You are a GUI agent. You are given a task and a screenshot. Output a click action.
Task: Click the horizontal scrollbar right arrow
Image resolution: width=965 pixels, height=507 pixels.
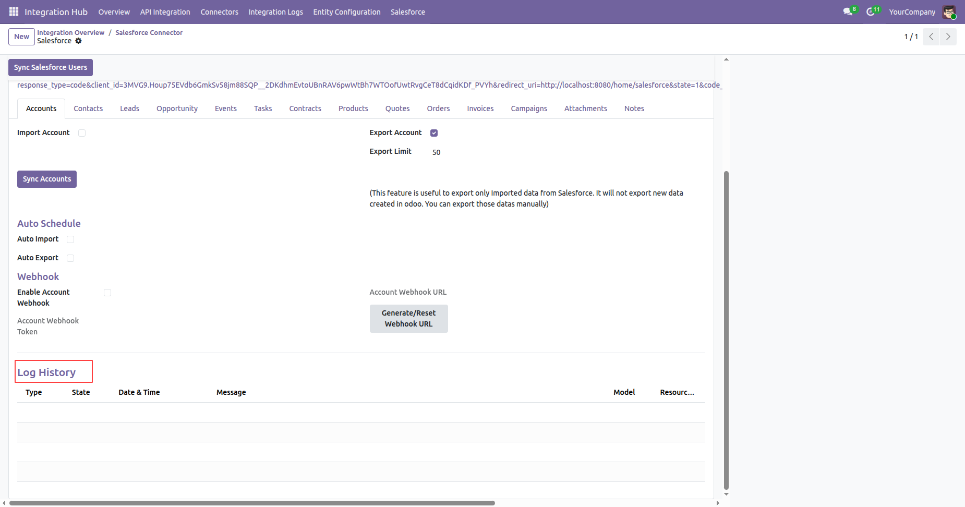[x=718, y=503]
